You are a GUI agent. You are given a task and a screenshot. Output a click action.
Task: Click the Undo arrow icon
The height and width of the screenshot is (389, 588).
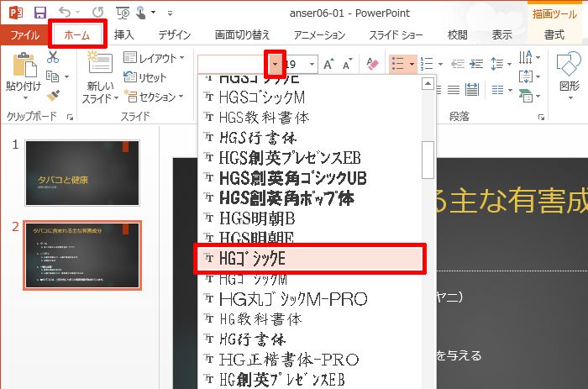(65, 13)
